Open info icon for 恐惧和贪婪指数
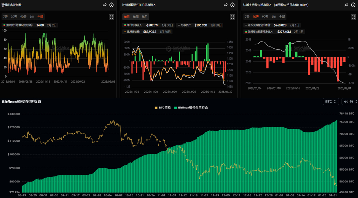 coord(112,5)
